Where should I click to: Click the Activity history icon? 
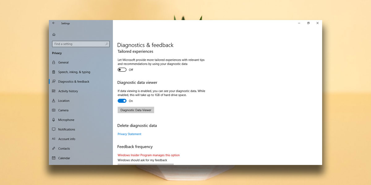pos(54,91)
